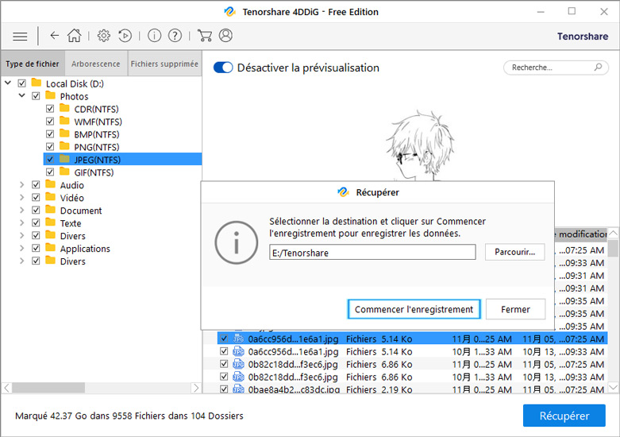Collapse the Photos tree node

(22, 96)
